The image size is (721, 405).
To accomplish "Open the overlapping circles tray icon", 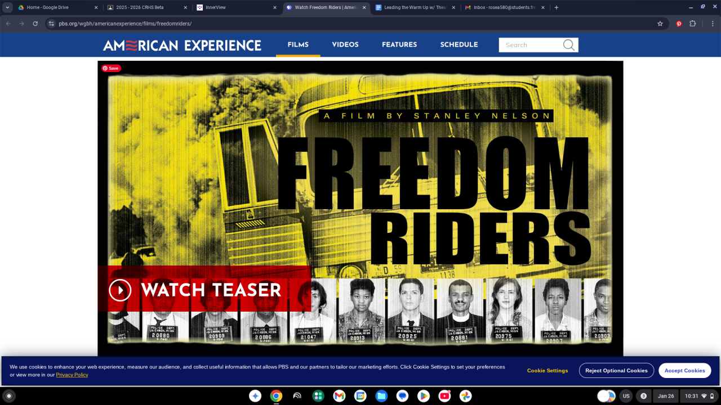I will pos(606,396).
